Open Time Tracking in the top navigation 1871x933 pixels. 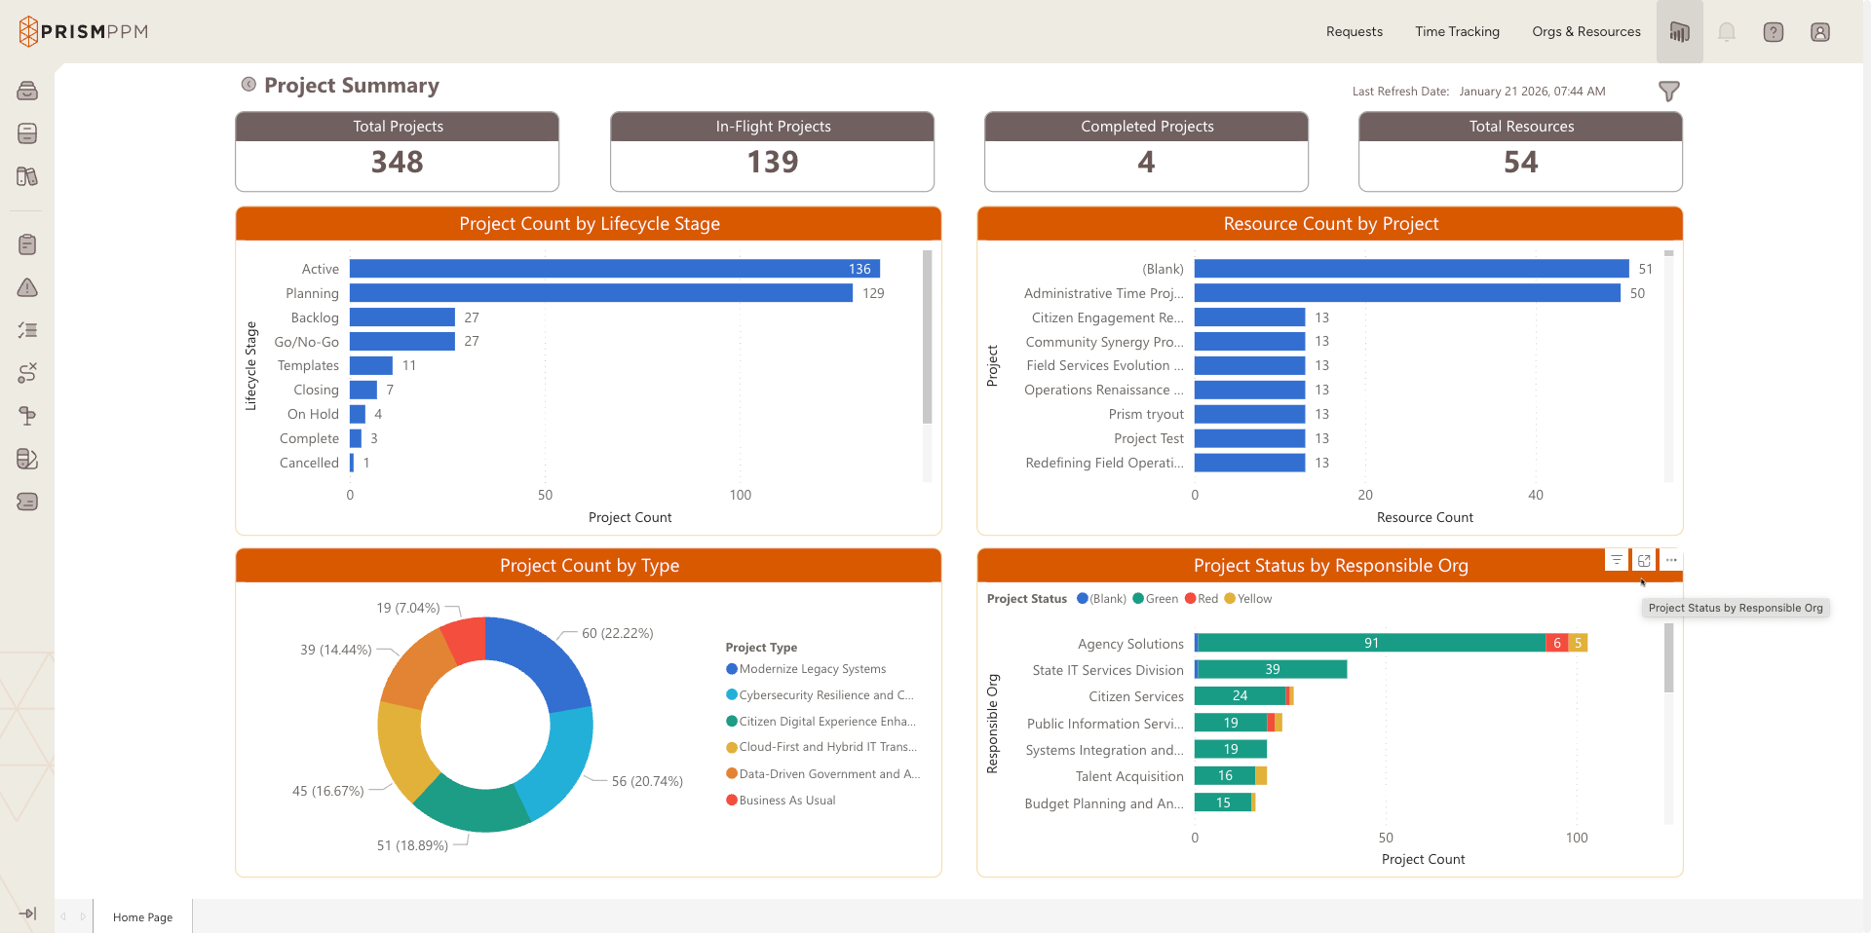(x=1457, y=31)
